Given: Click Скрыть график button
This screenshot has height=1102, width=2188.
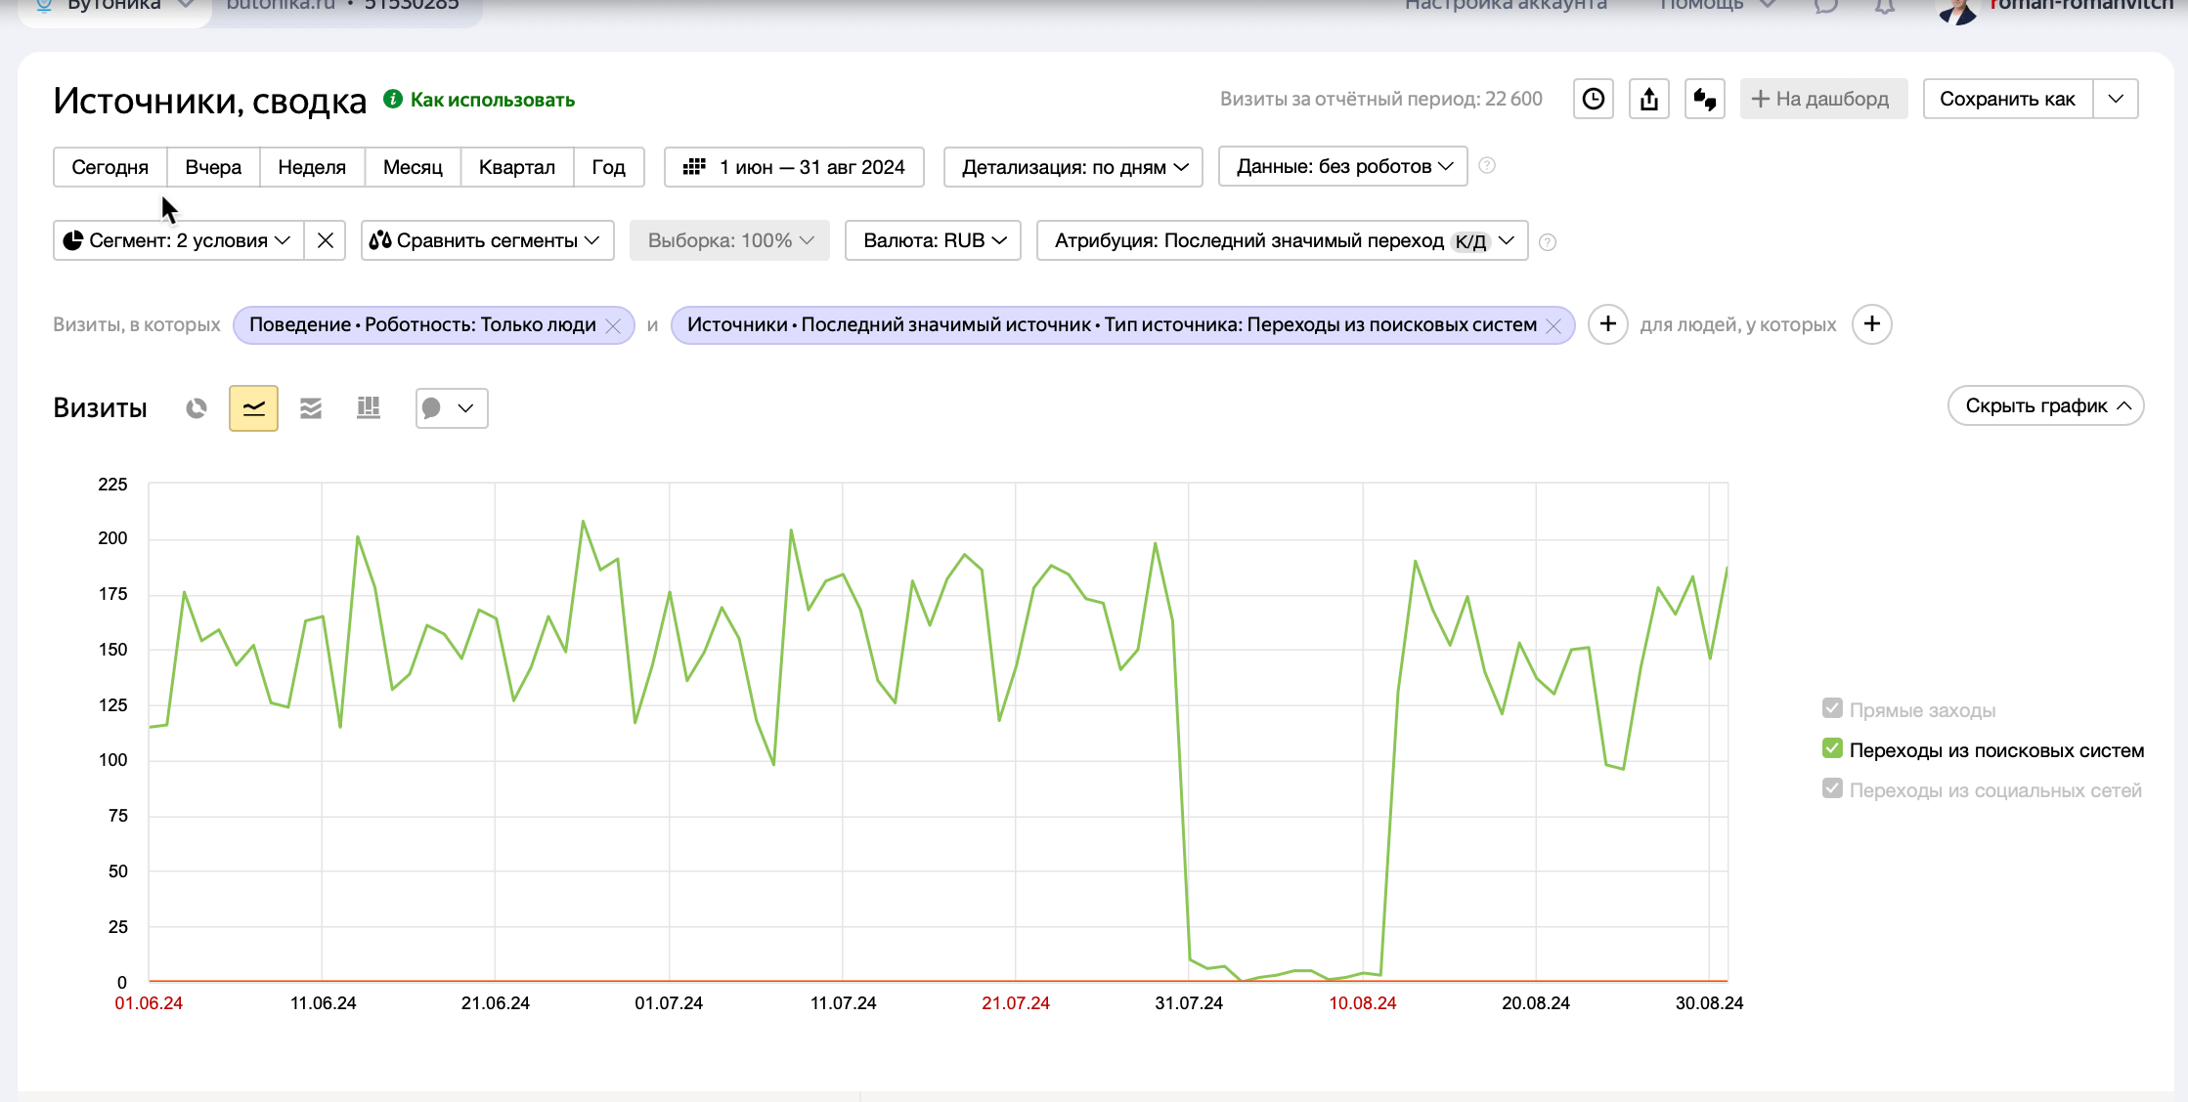Looking at the screenshot, I should 2045,406.
